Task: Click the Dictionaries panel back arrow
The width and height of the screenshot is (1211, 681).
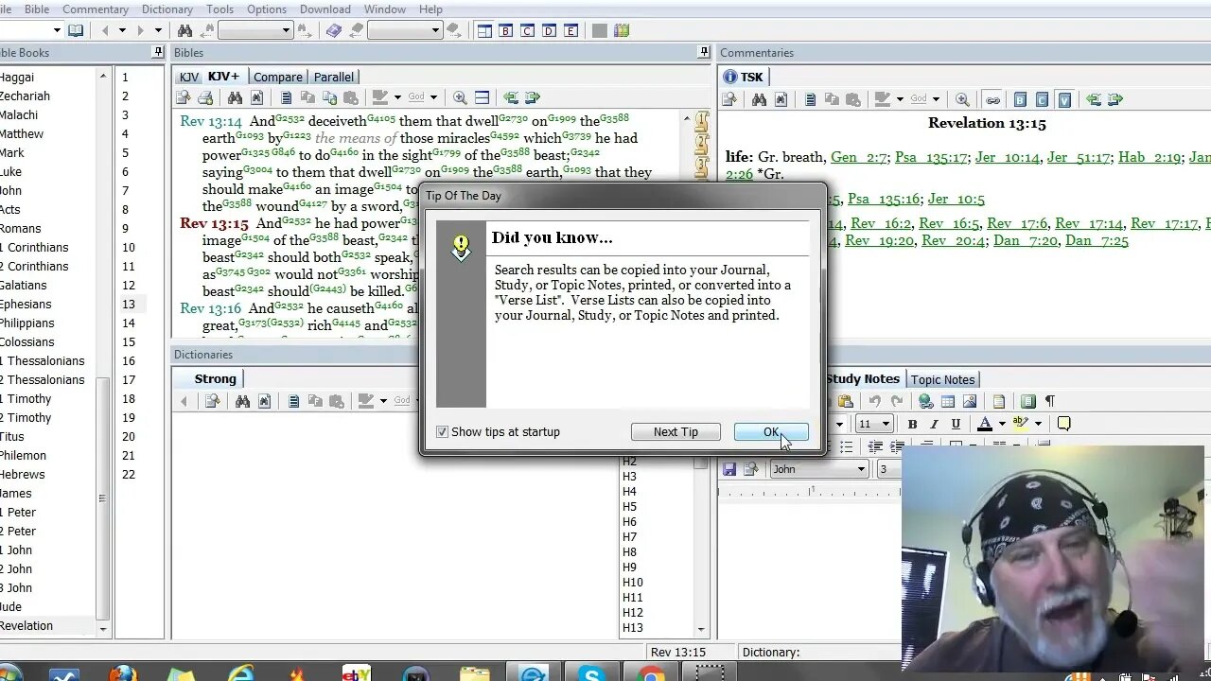Action: click(184, 401)
